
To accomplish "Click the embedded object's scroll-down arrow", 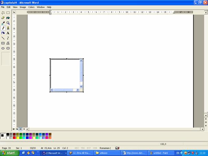I will (81, 86).
